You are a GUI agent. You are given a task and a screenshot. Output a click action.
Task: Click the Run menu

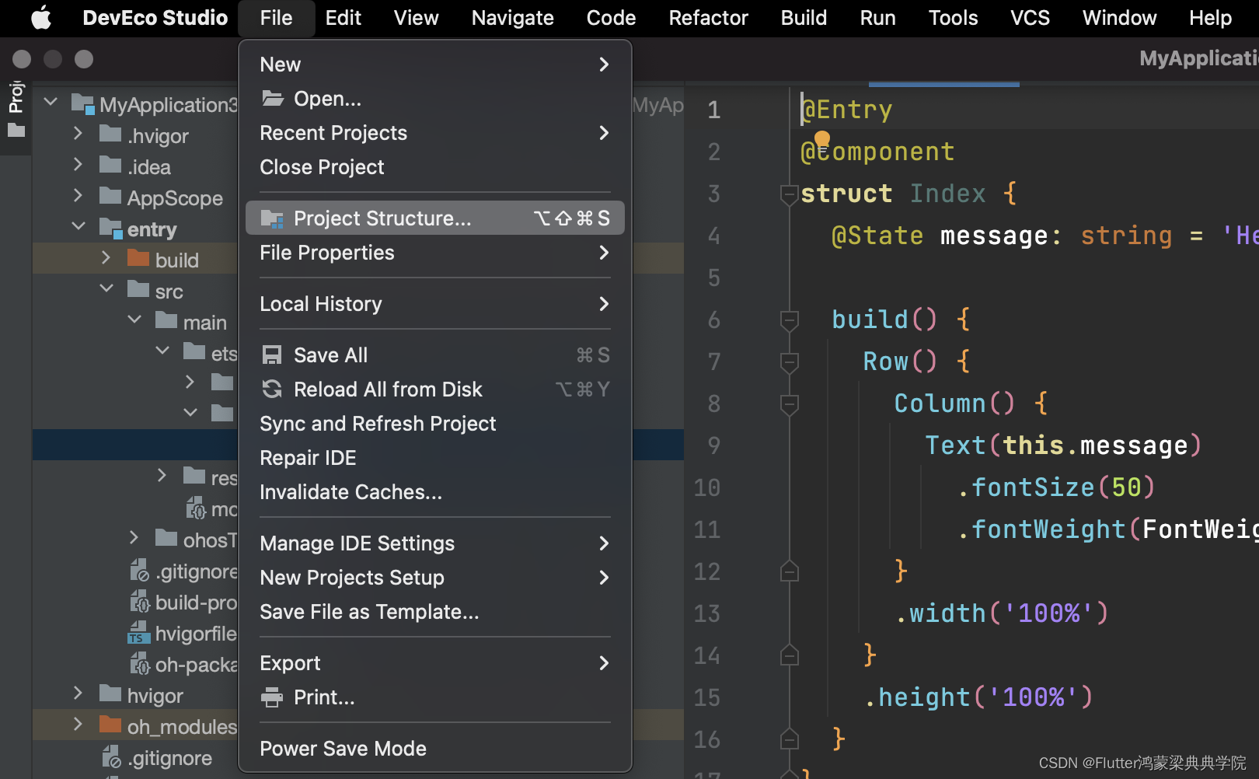tap(878, 18)
